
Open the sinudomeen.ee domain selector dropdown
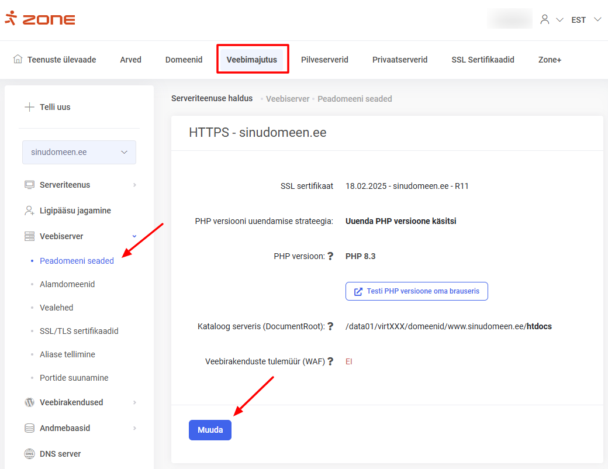click(79, 152)
